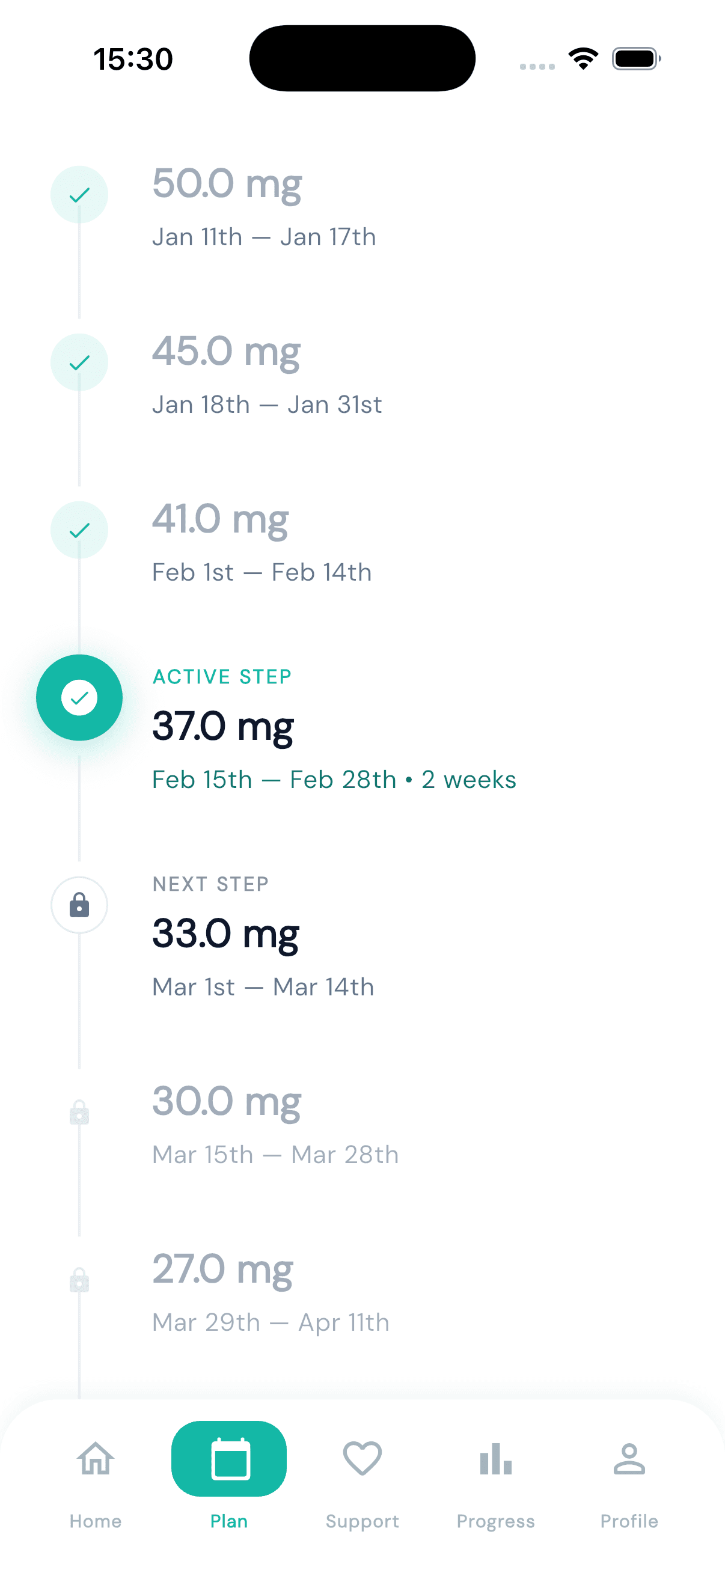Tap the lock icon beside 30.0 mg
725x1576 pixels.
[79, 1112]
